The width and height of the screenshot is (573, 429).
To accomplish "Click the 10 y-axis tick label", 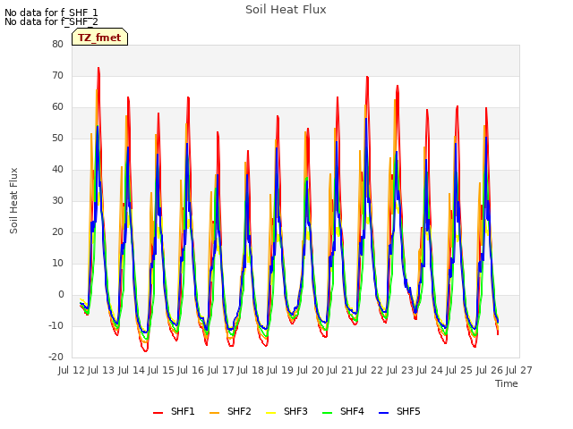I will point(57,264).
